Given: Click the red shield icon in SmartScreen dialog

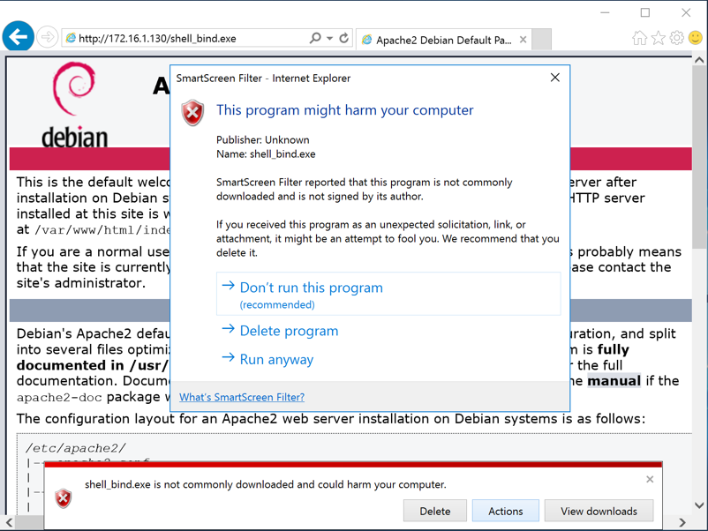Looking at the screenshot, I should click(x=192, y=113).
